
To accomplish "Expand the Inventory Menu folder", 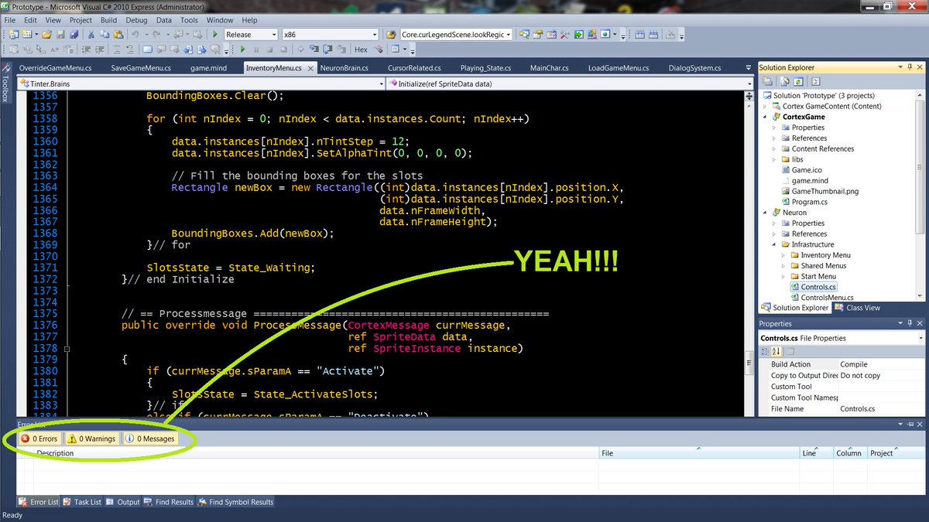I will click(783, 255).
